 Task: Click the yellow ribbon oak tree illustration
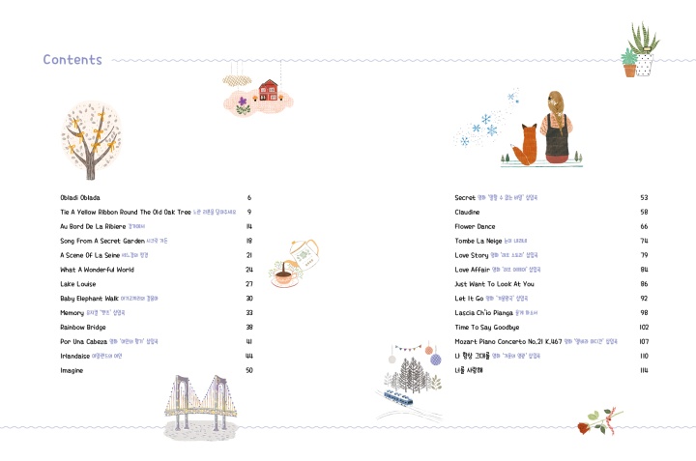pyautogui.click(x=91, y=140)
